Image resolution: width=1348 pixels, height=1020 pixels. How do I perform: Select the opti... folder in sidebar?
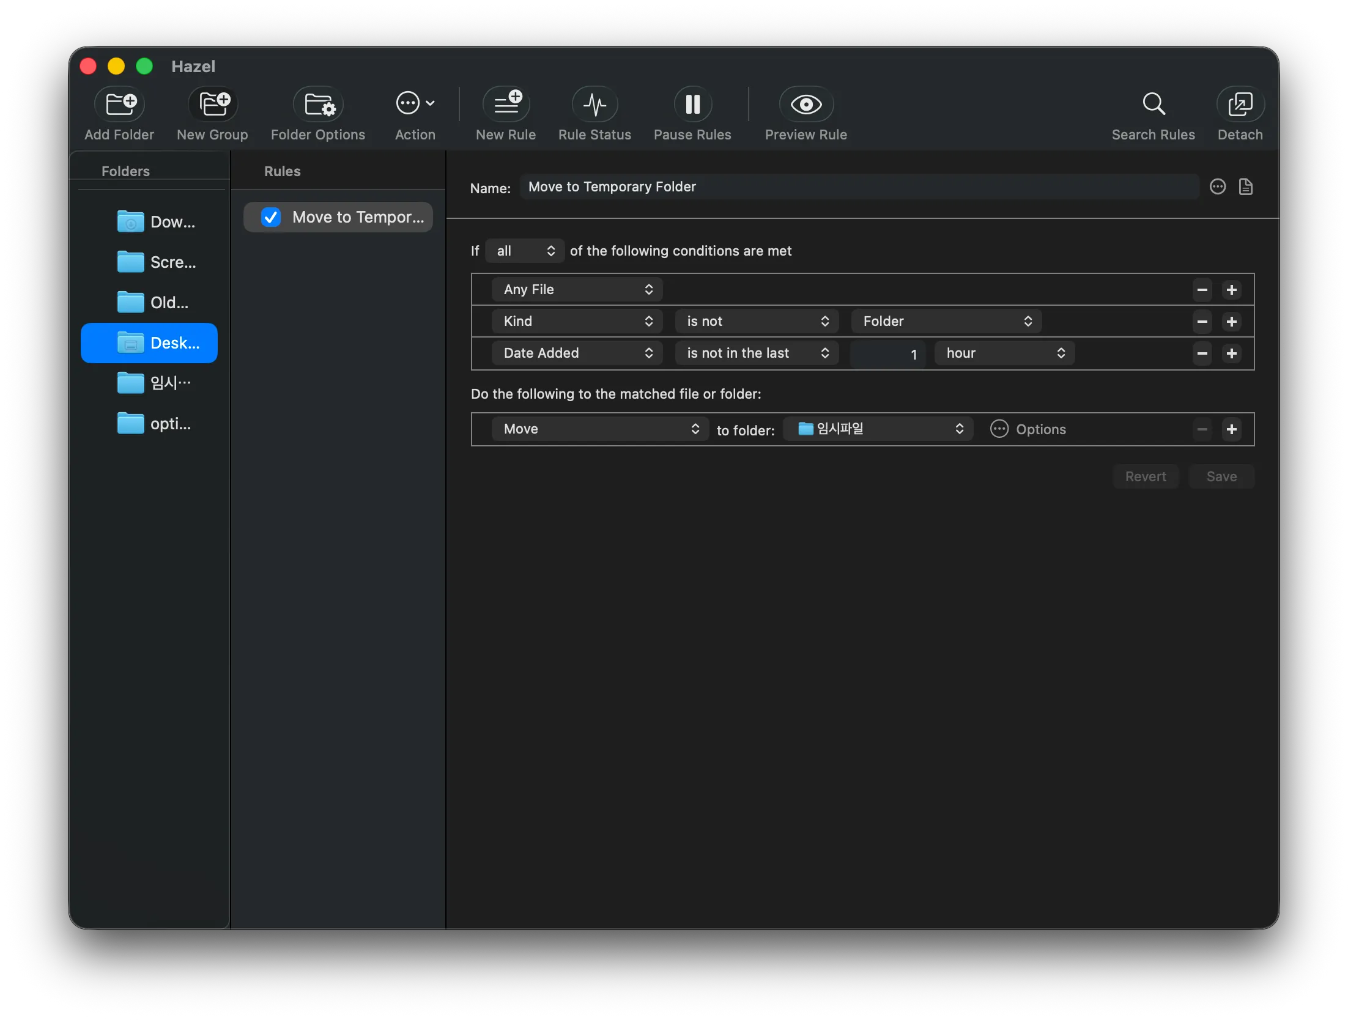(149, 423)
